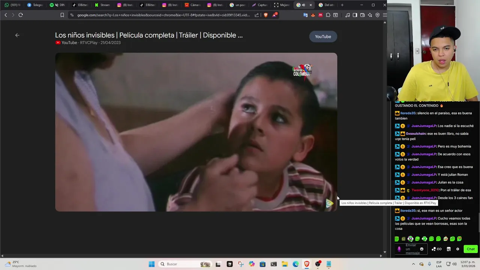This screenshot has height=270, width=480.
Task: Click the share icon in address bar
Action: point(256,15)
